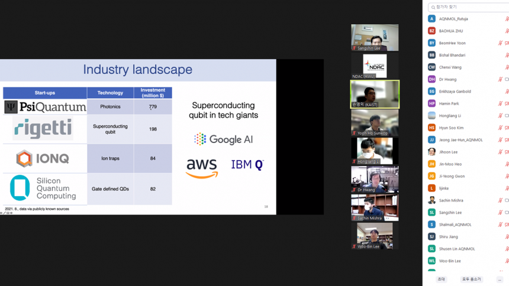Select Shusen Lin AQNMOL in participants list
Screen dimensions: 509x286
click(x=457, y=249)
